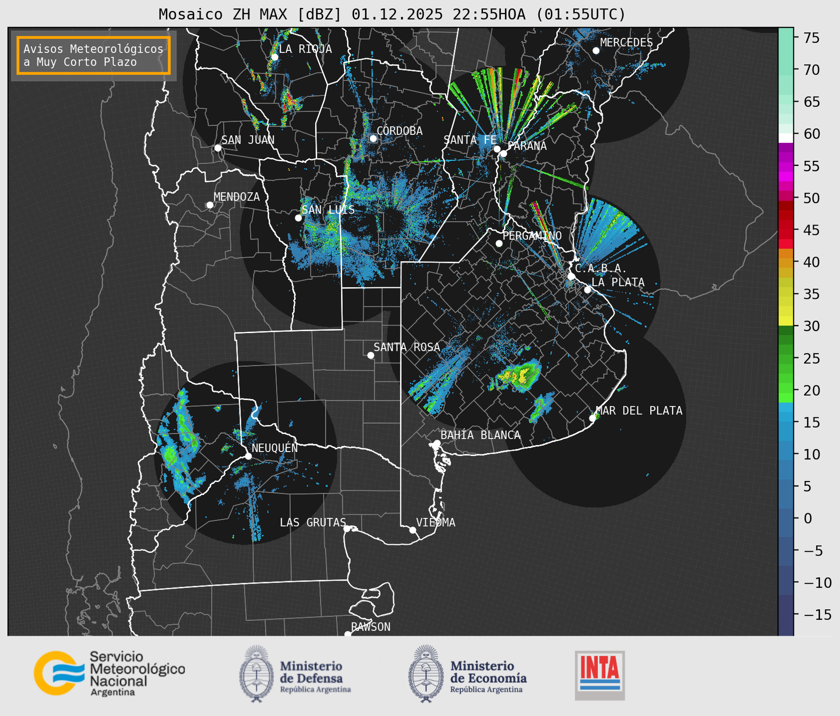Click the Avisos Meteorológicos a Muy Corto Plazo button

[94, 55]
